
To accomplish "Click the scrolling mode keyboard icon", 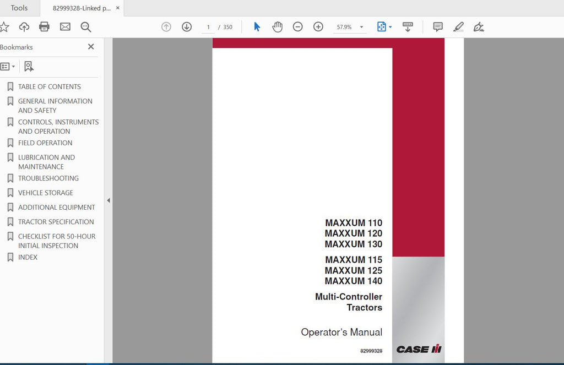I will tap(408, 26).
